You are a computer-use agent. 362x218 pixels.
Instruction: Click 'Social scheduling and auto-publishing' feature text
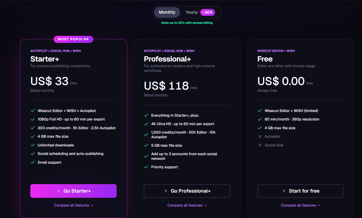pos(70,154)
